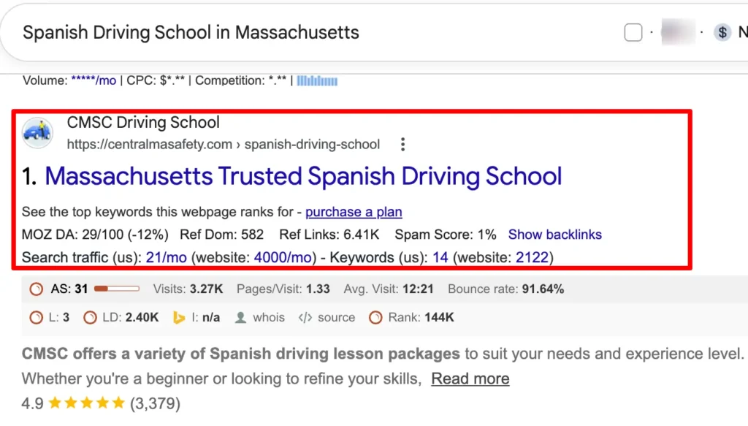Click the LD: 2.40K circle icon
This screenshot has width=748, height=426.
tap(90, 318)
